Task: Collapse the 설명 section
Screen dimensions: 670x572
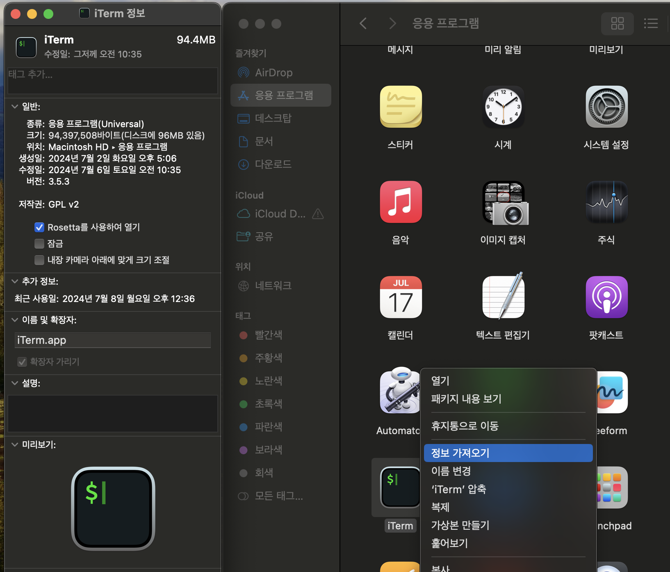Action: pyautogui.click(x=15, y=383)
